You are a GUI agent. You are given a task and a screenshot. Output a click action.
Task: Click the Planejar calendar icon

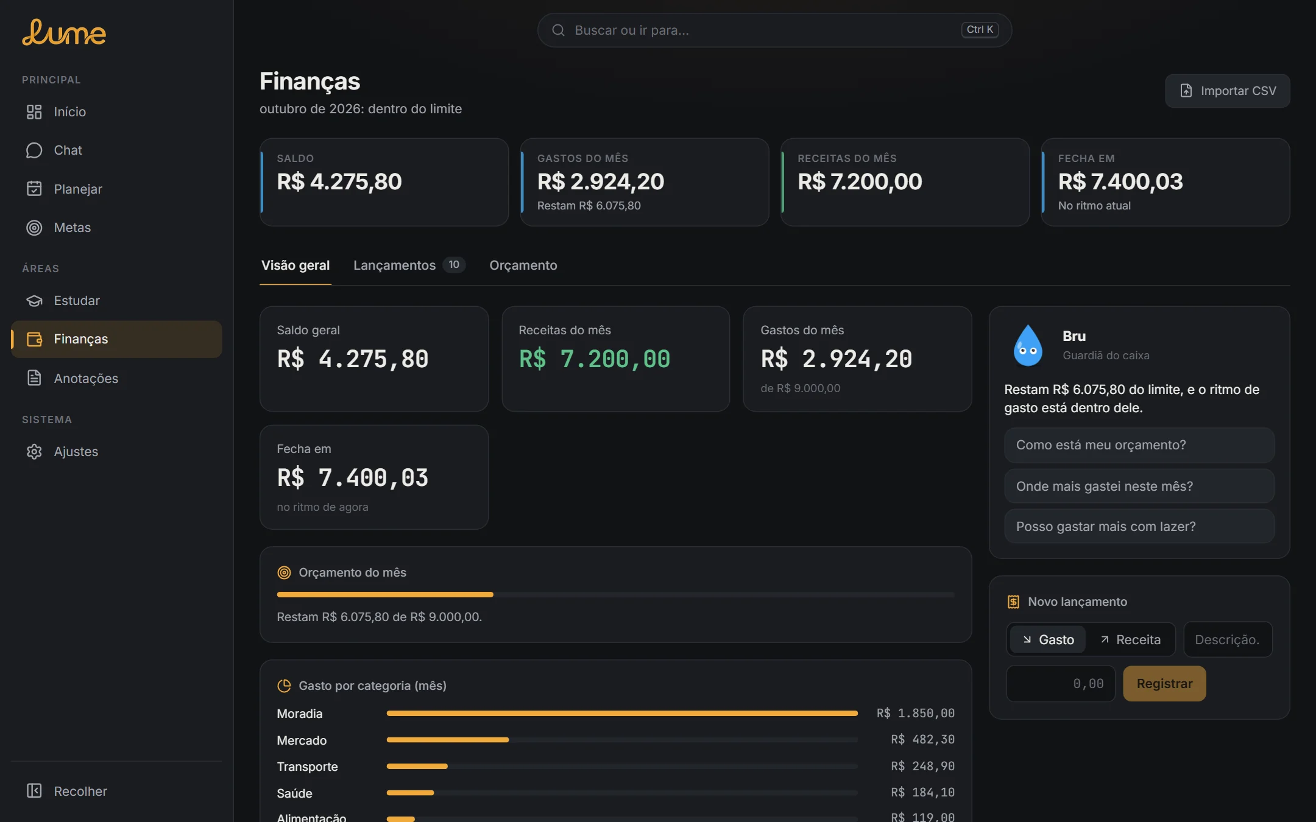(x=34, y=189)
